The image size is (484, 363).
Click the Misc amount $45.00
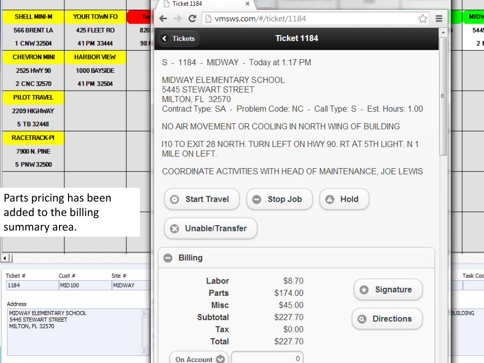(291, 305)
